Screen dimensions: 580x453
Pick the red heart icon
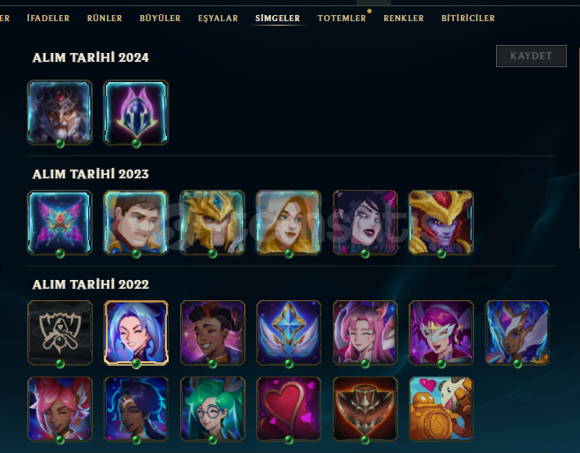tap(289, 409)
